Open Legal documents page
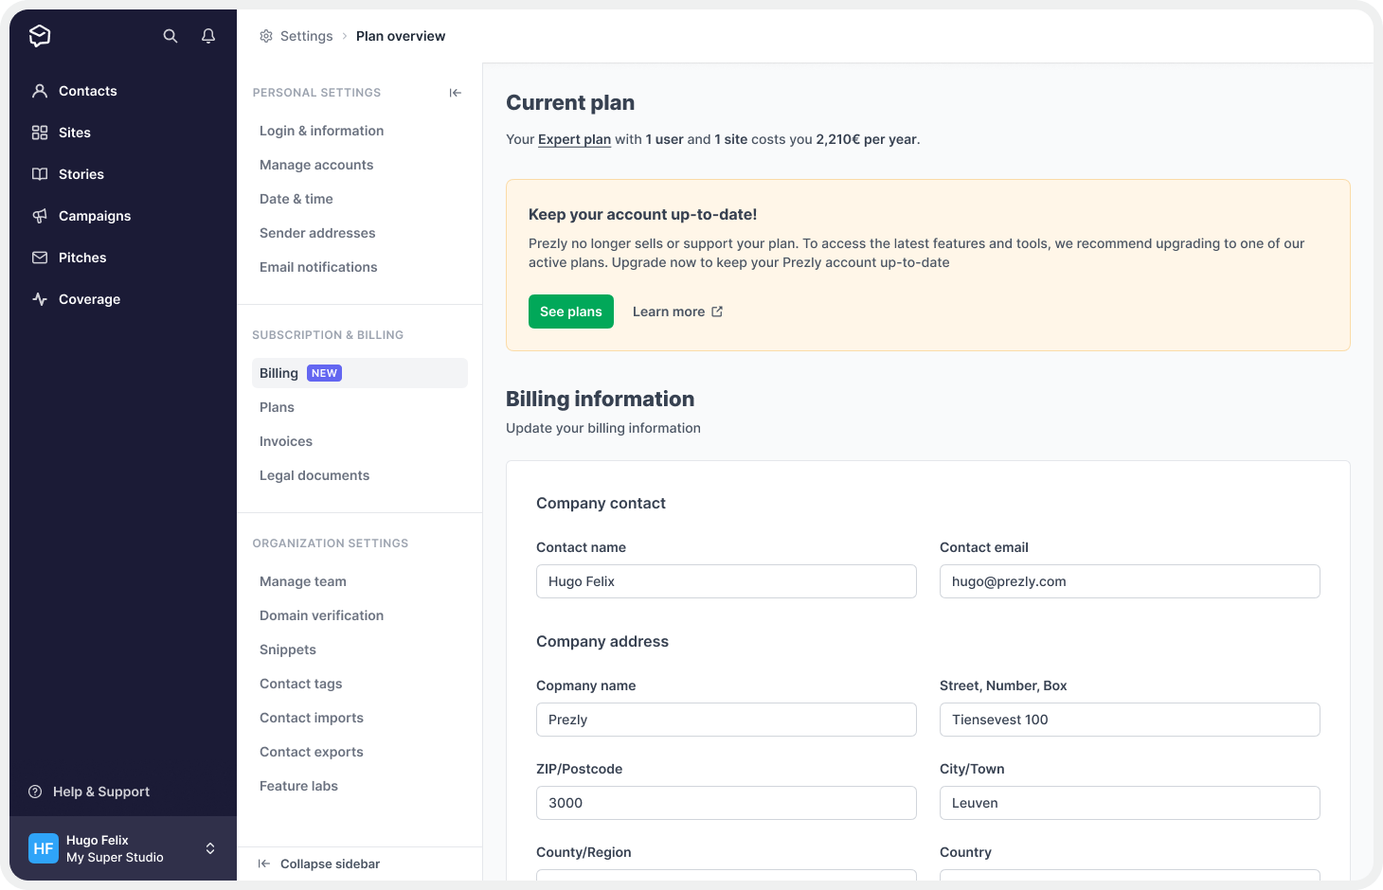 pyautogui.click(x=314, y=475)
